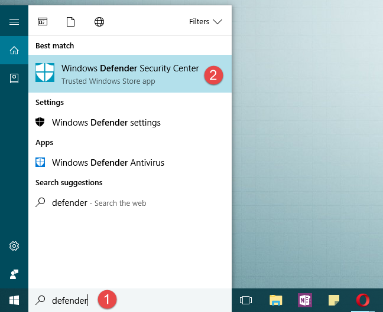383x312 pixels.
Task: Click the blue Windows Defender Antivirus icon
Action: pos(40,162)
